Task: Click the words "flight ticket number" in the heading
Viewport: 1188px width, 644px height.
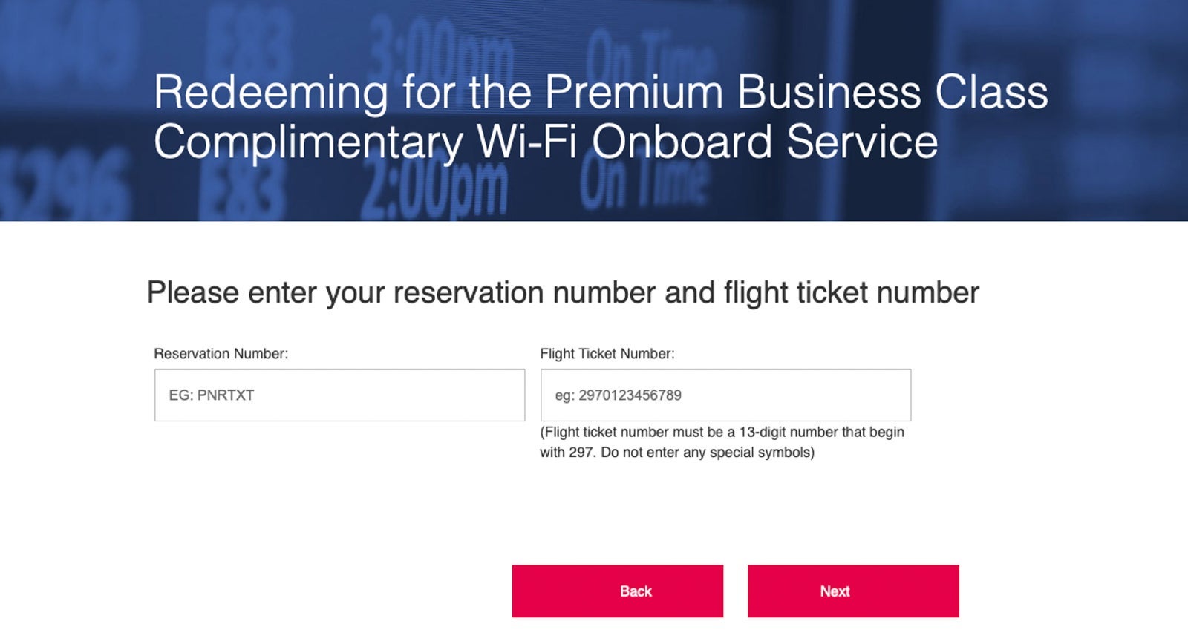Action: click(852, 293)
